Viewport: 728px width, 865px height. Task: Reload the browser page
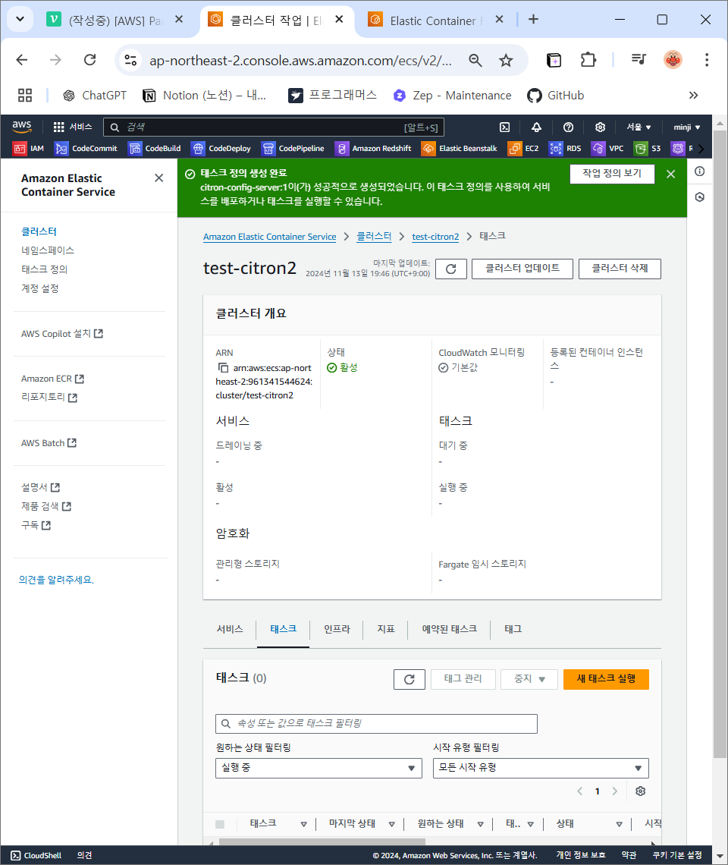pyautogui.click(x=90, y=60)
